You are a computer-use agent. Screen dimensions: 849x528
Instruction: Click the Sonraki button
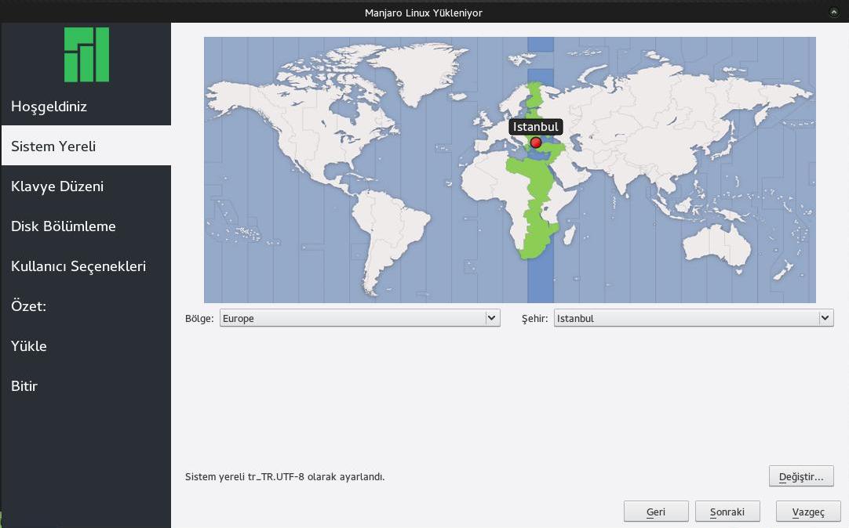[x=727, y=512]
